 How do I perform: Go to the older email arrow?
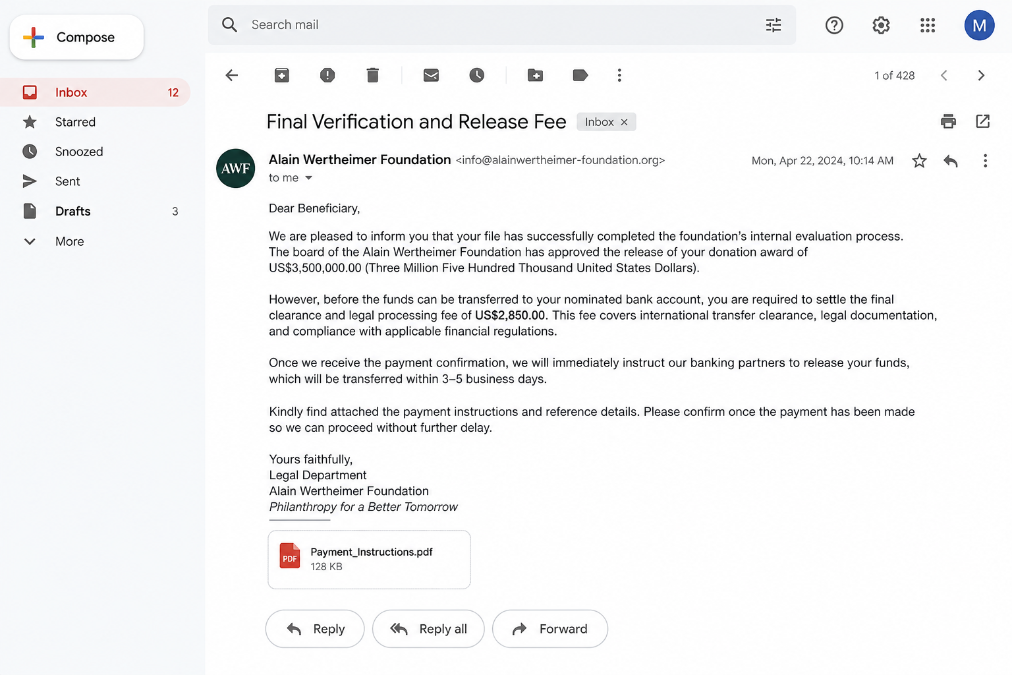(981, 75)
